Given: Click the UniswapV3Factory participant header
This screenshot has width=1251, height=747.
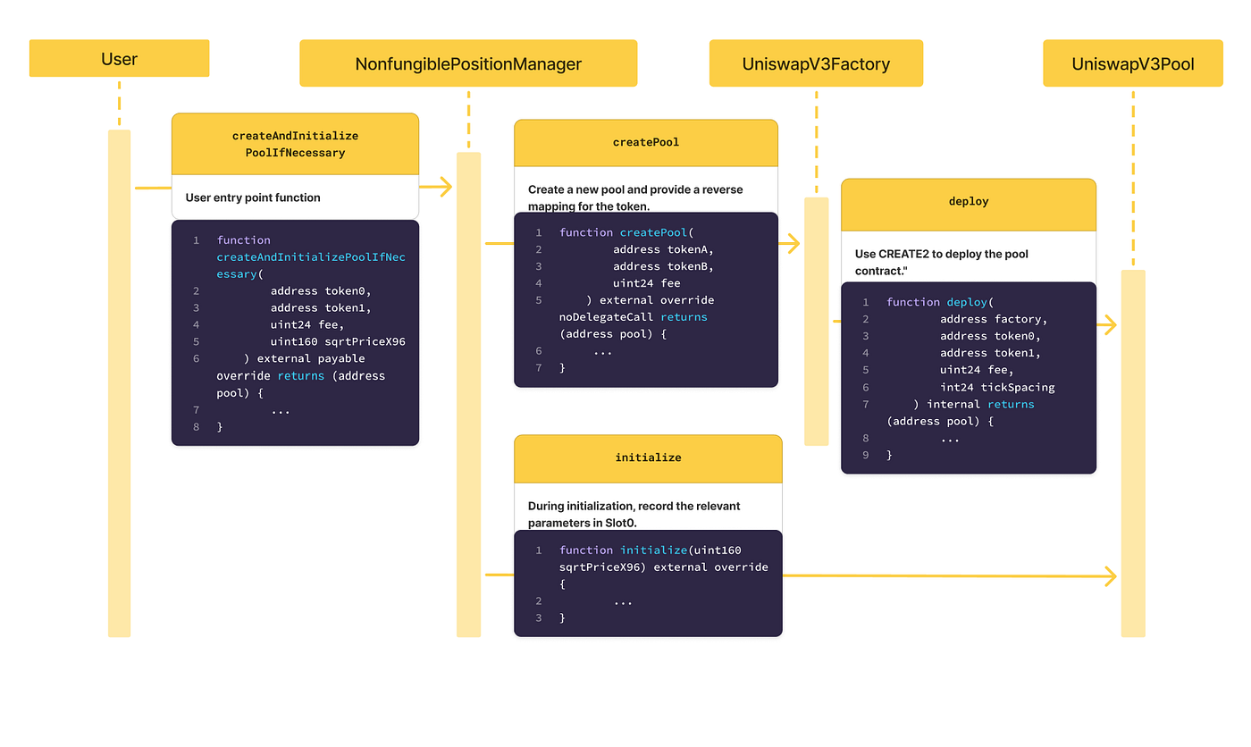Looking at the screenshot, I should (816, 63).
